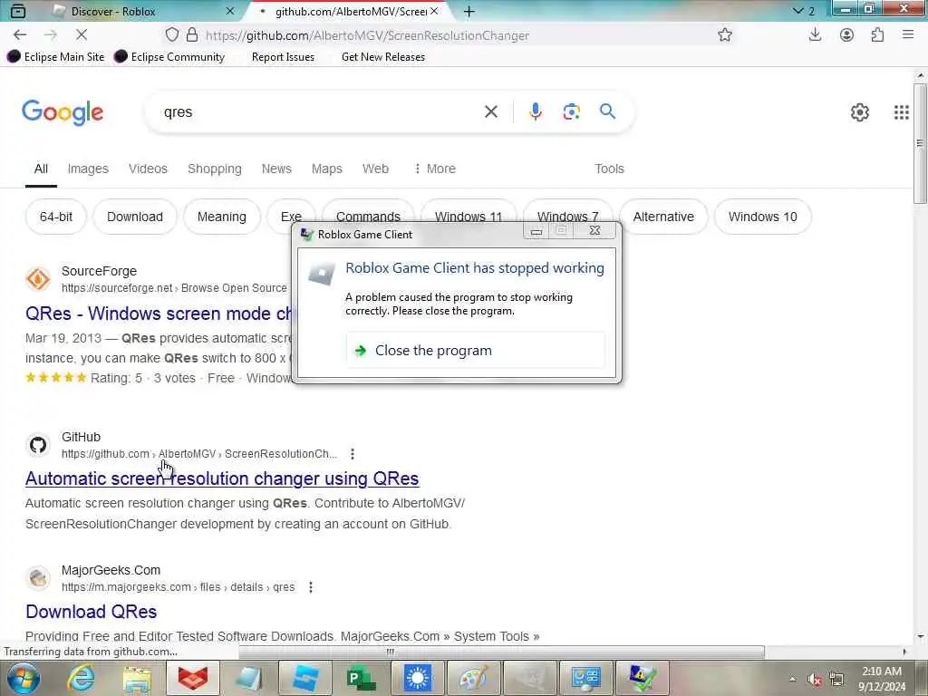Open the Paint taskbar icon
Image resolution: width=928 pixels, height=696 pixels.
tap(473, 678)
